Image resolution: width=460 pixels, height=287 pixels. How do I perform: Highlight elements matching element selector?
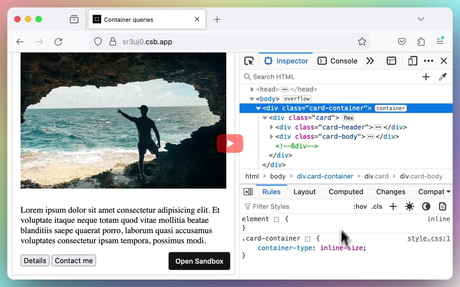pos(276,220)
